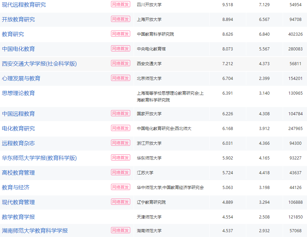Viewport: 307px width, 237px height.
Task: Click the 思想理论教育 journal title
Action: 19,93
